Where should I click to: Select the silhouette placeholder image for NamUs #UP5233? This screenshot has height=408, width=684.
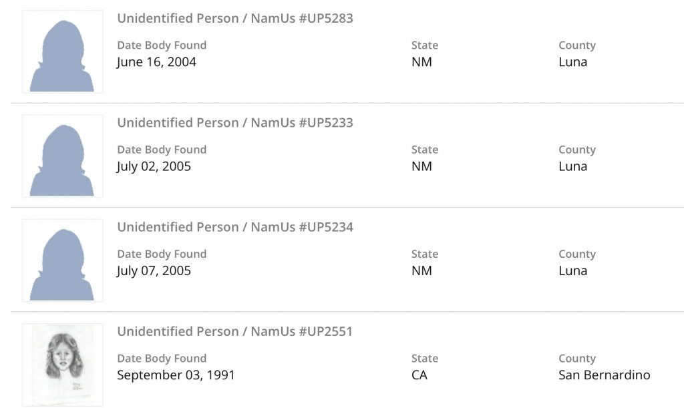click(x=62, y=156)
